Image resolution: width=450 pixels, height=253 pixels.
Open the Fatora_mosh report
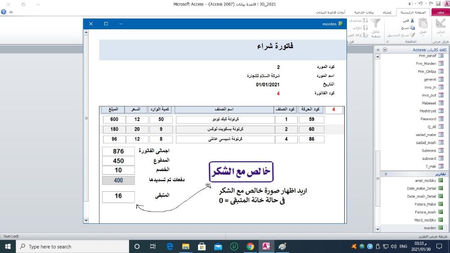[425, 212]
